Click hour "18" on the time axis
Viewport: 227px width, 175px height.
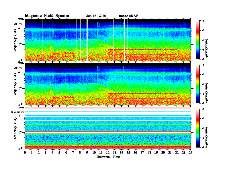(149, 152)
